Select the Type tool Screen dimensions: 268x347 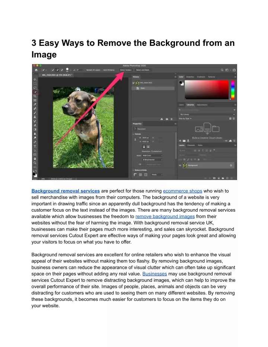click(35, 146)
